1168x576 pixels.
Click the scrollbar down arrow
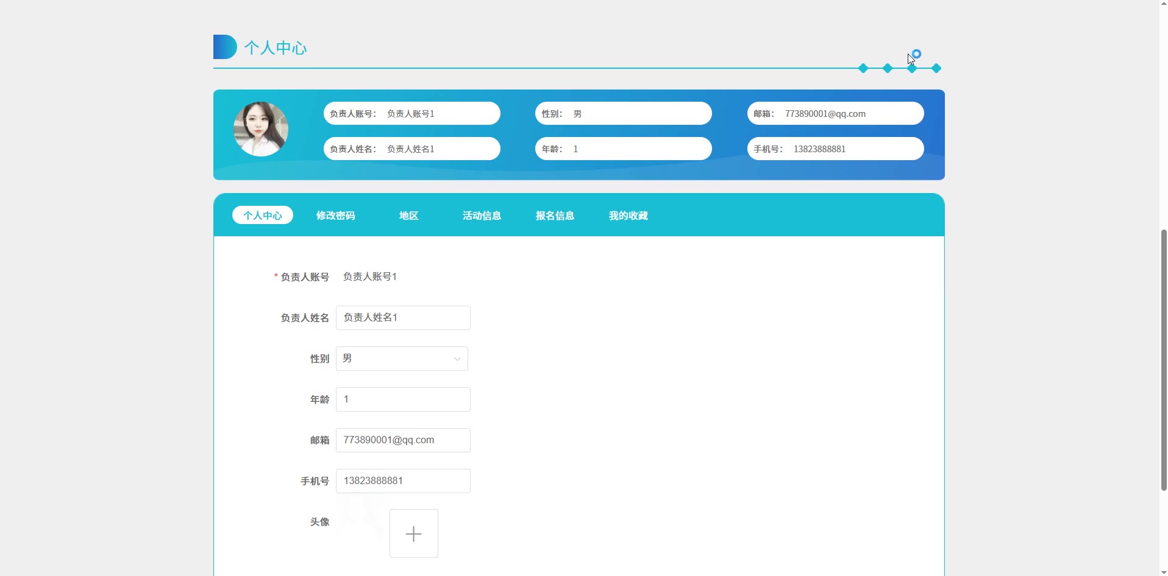click(1163, 572)
